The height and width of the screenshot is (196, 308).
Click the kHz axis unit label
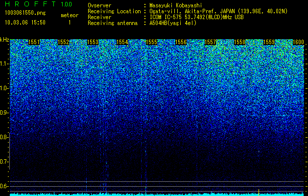(4, 40)
